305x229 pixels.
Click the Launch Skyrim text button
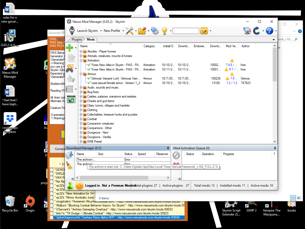(x=87, y=31)
